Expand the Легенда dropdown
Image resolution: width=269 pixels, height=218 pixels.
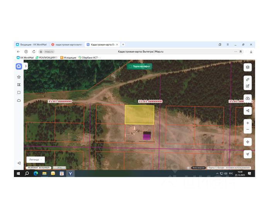click(x=36, y=160)
